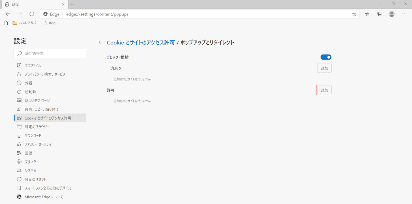Open the Bing bookmark
This screenshot has height=204, width=412.
[x=49, y=23]
